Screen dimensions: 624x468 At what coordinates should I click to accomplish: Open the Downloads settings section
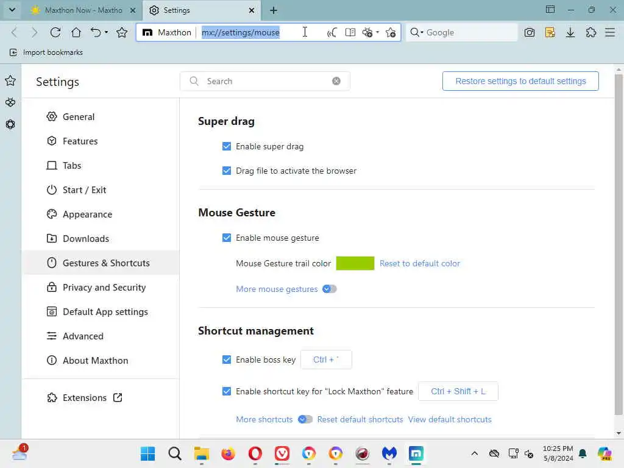coord(101,239)
